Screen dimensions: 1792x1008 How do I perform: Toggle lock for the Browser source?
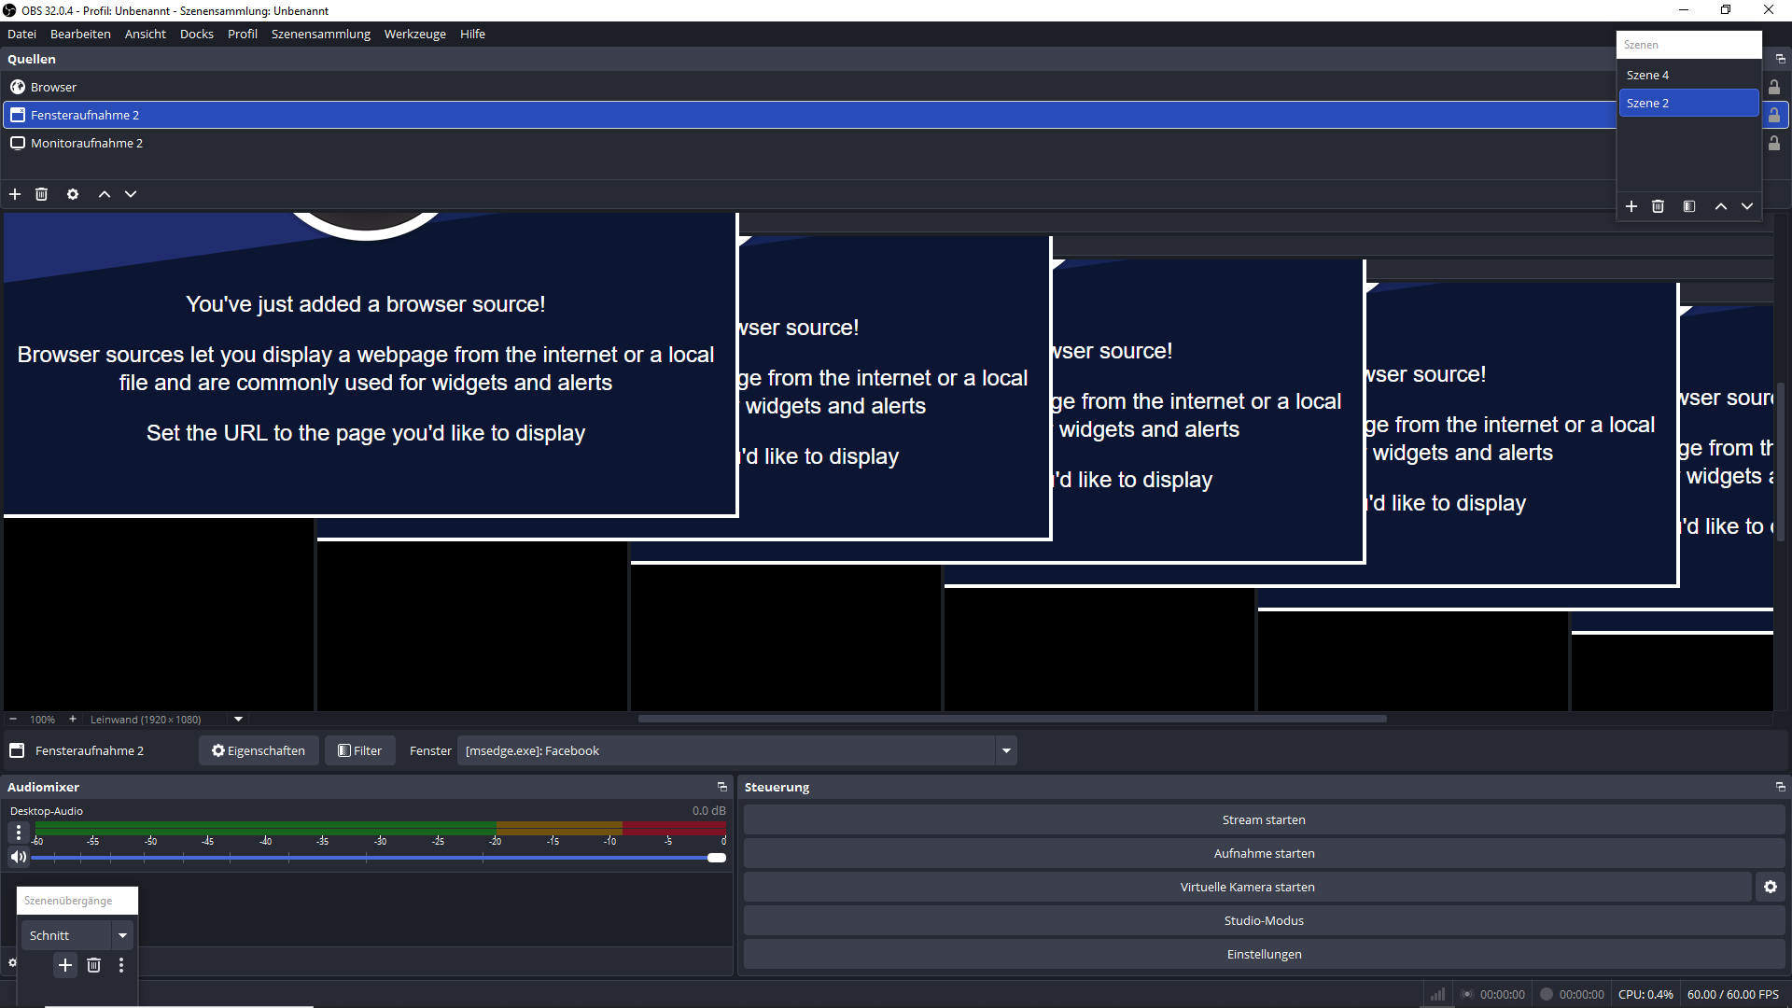pos(1774,87)
